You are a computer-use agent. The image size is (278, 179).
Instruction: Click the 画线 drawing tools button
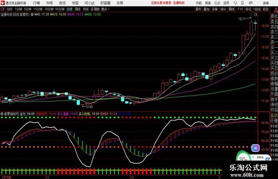pos(232,9)
